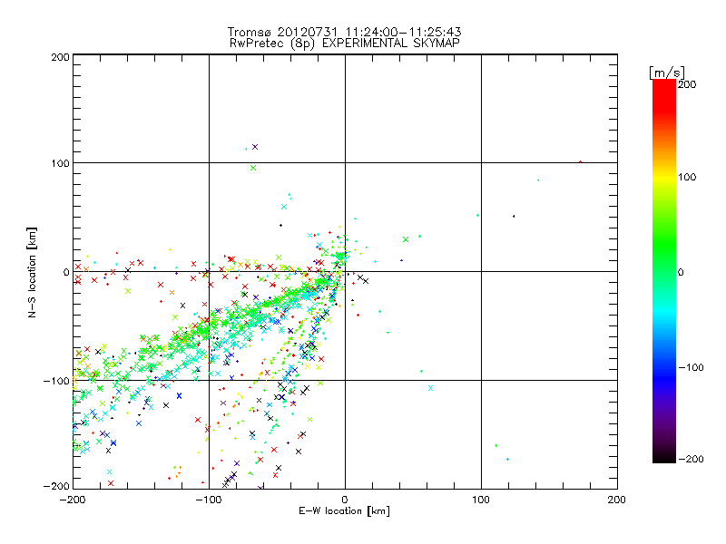Click the velocity color bar
This screenshot has width=726, height=544.
coord(664,271)
